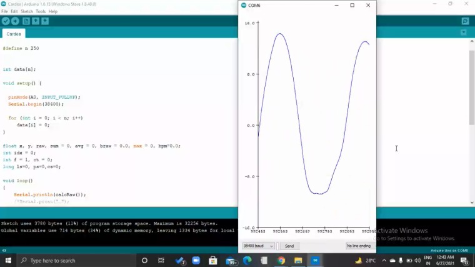Click the microphone tray icon

[401, 260]
